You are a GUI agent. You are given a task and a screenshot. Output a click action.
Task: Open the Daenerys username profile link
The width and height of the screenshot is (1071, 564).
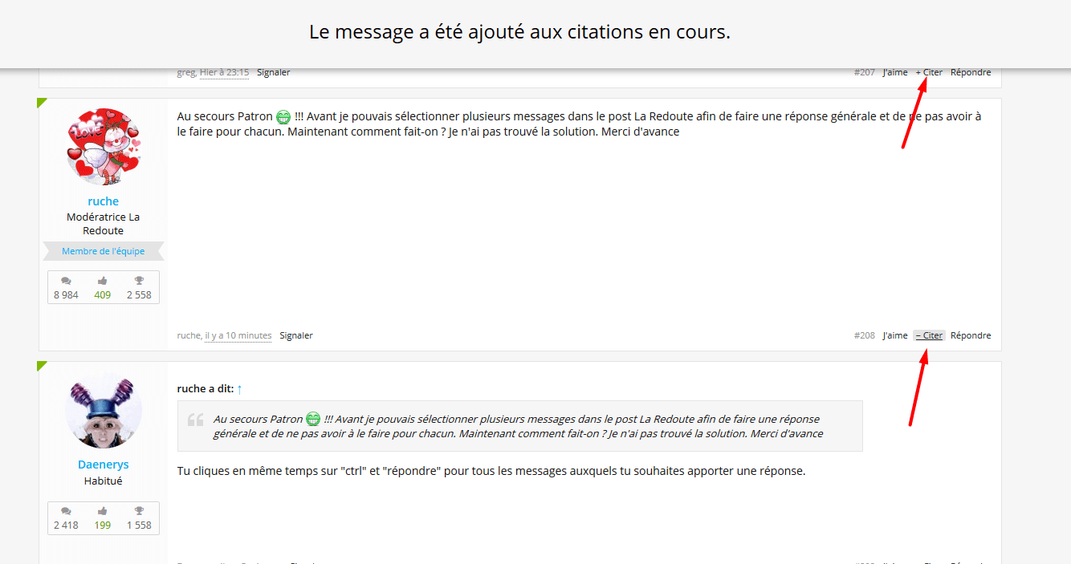point(103,465)
